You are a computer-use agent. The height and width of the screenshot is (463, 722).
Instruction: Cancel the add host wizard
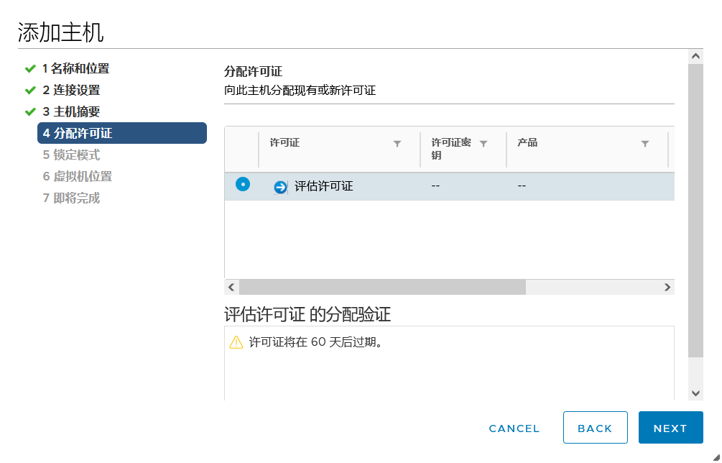tap(514, 428)
